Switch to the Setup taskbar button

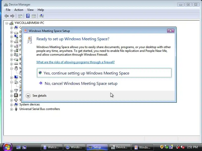click(x=97, y=147)
